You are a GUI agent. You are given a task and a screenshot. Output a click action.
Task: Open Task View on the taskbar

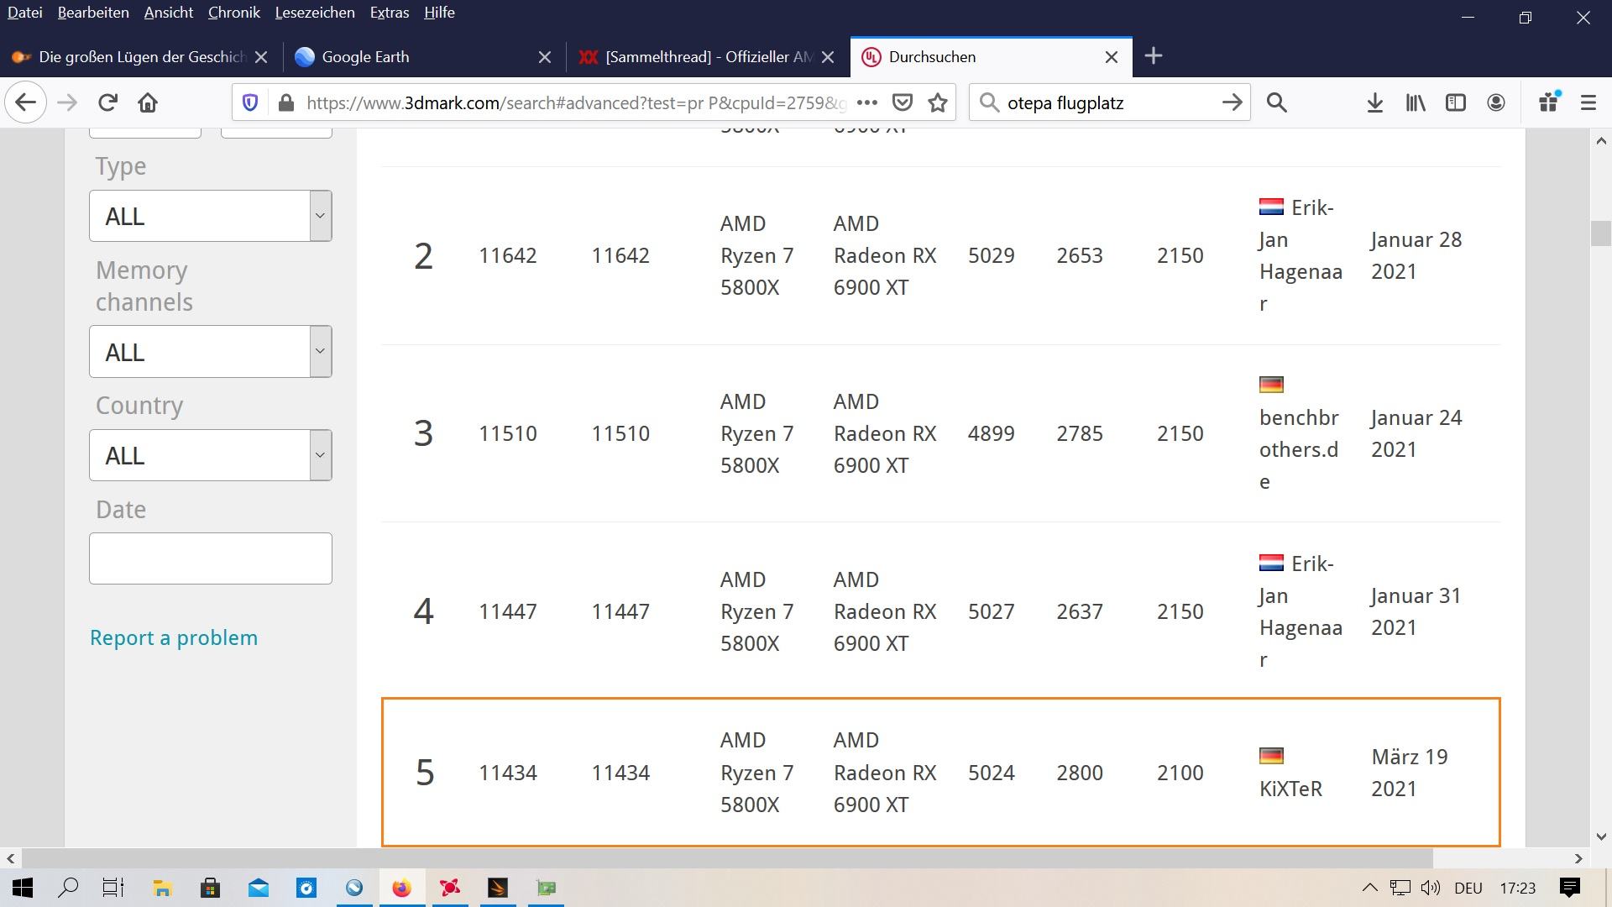click(x=113, y=888)
